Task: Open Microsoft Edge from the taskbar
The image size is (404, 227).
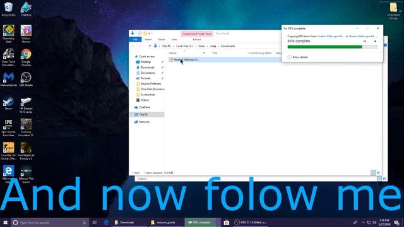Action: (x=106, y=223)
